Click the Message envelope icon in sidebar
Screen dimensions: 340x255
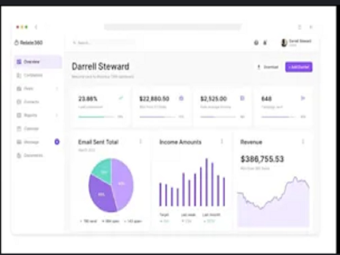coord(19,142)
